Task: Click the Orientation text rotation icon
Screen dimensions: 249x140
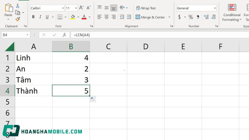Action: pos(122,7)
